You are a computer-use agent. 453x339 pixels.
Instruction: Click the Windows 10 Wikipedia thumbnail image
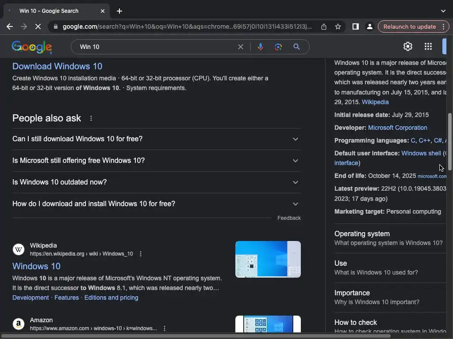click(268, 259)
